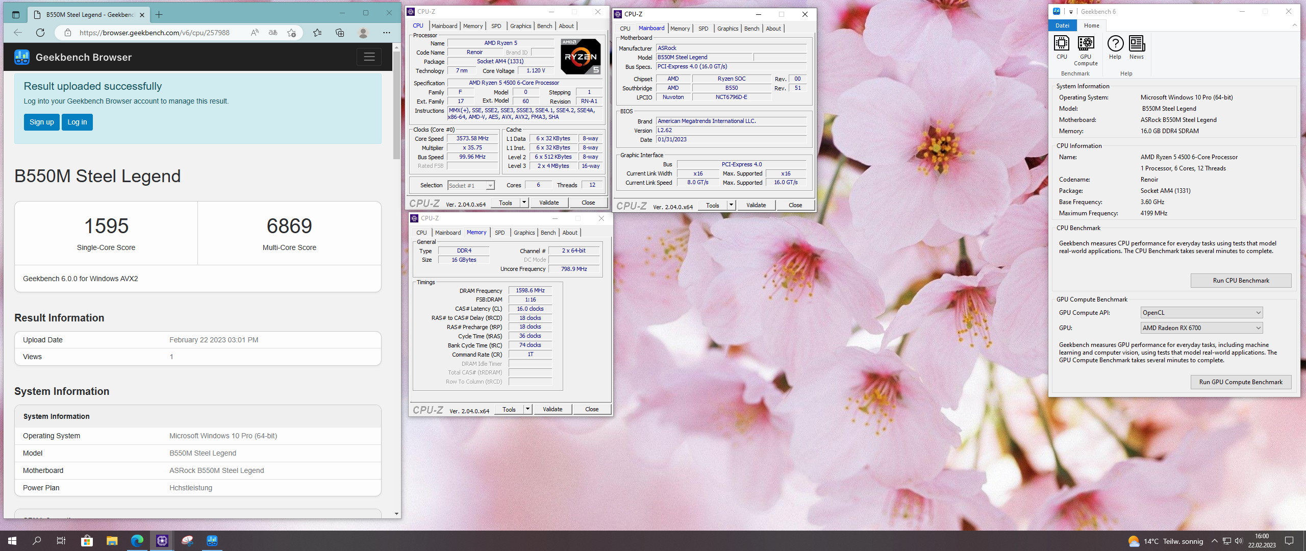Open About tab in CPU-Z Mainboard window
This screenshot has width=1306, height=551.
(773, 29)
